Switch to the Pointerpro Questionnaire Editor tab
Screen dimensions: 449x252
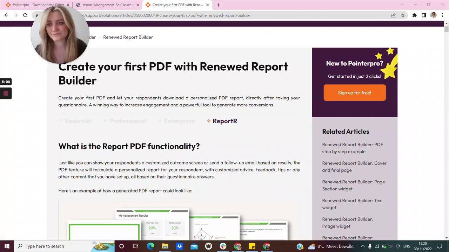tap(37, 5)
